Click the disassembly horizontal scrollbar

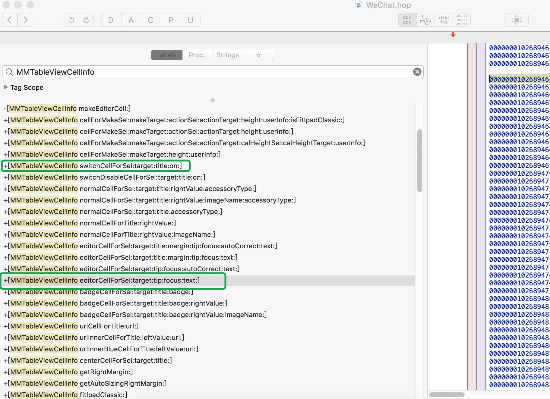point(447,395)
